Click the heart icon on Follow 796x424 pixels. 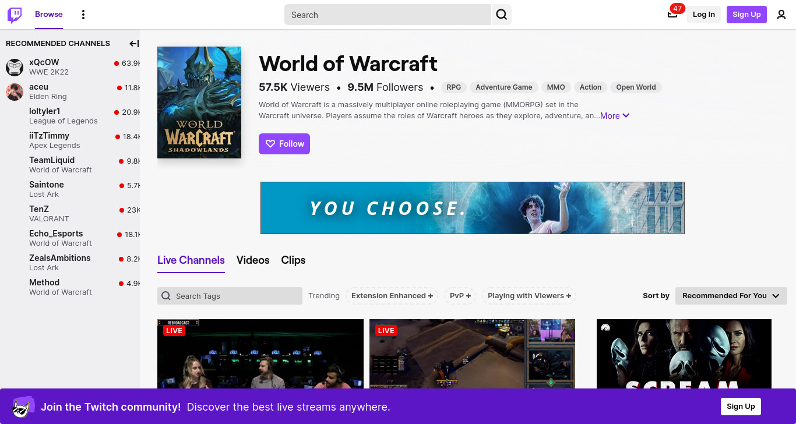270,144
